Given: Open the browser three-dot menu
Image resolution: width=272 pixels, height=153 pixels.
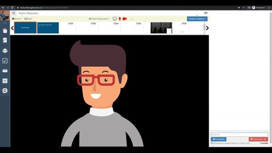Looking at the screenshot, I should pos(269,8).
